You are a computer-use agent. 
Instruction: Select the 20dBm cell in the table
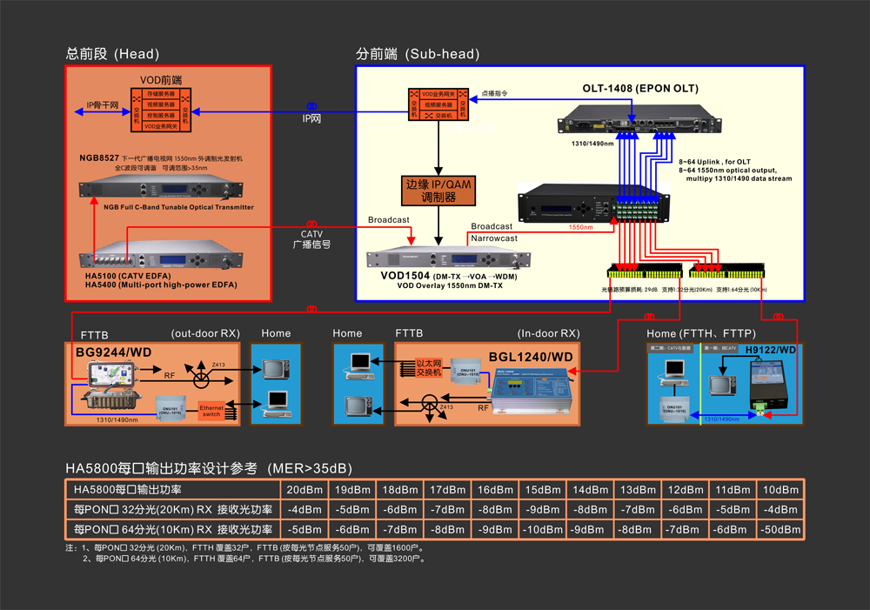pos(304,490)
